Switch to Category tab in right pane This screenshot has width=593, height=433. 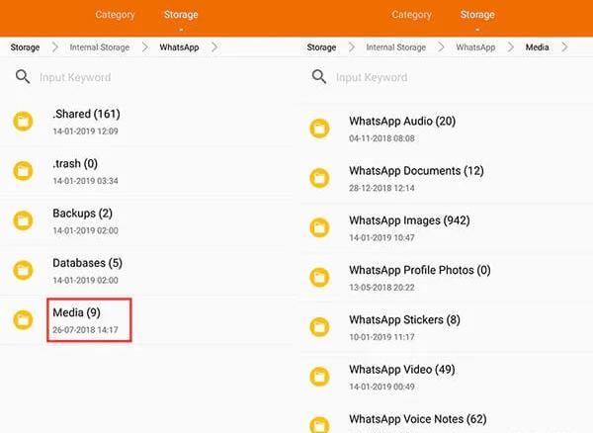pos(411,15)
